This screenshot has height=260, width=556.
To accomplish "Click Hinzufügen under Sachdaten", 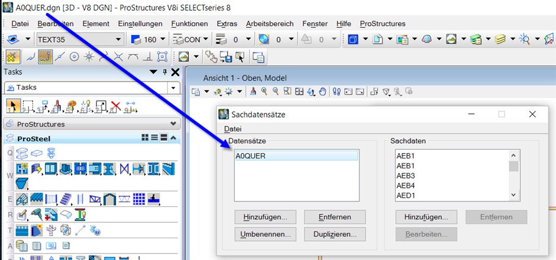I will 426,217.
